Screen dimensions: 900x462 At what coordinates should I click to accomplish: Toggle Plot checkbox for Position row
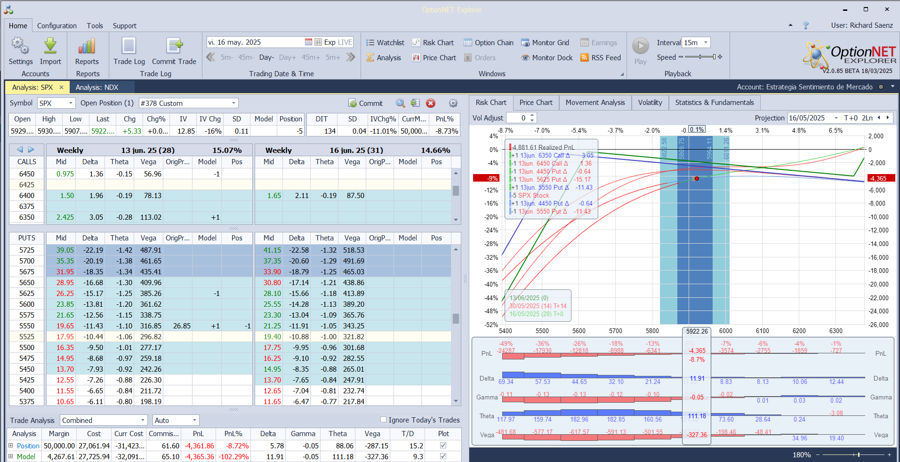click(443, 445)
